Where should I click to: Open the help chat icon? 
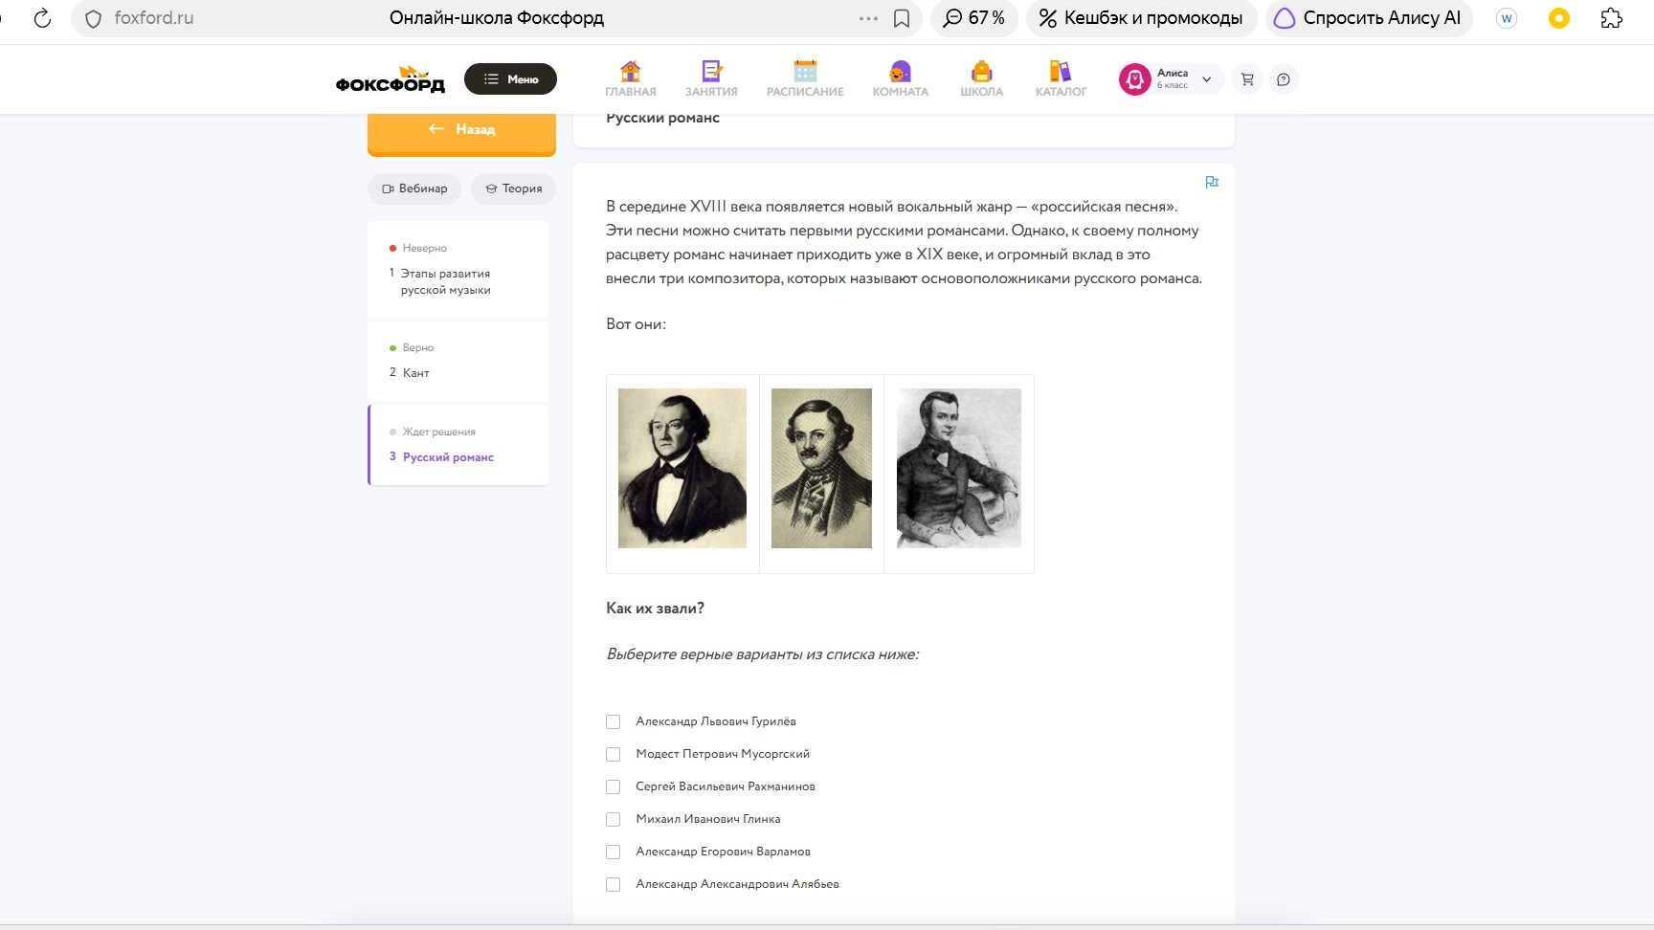(x=1284, y=79)
